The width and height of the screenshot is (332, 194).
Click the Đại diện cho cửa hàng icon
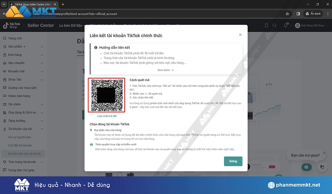point(91,130)
